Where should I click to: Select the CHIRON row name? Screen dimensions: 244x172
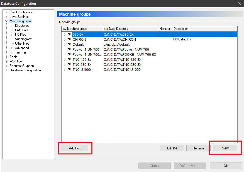click(79, 40)
